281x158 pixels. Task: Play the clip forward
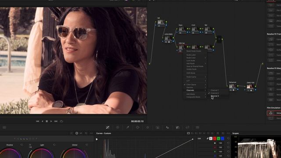click(51, 121)
